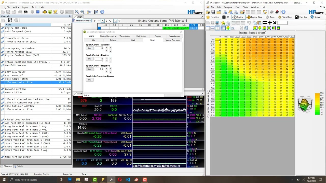Viewport: 326px width, 183px height.
Task: Click the VCM Editor info icon
Action: [283, 12]
